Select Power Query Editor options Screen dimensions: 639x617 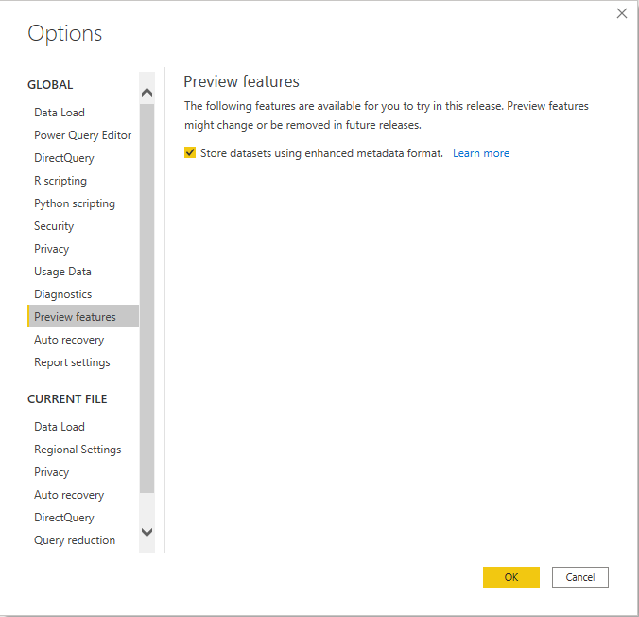tap(83, 135)
